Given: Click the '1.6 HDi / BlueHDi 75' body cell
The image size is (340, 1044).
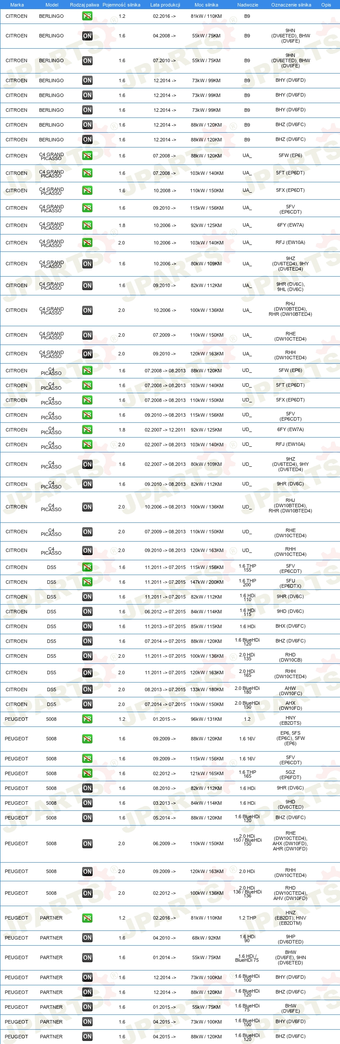Looking at the screenshot, I should [x=247, y=958].
